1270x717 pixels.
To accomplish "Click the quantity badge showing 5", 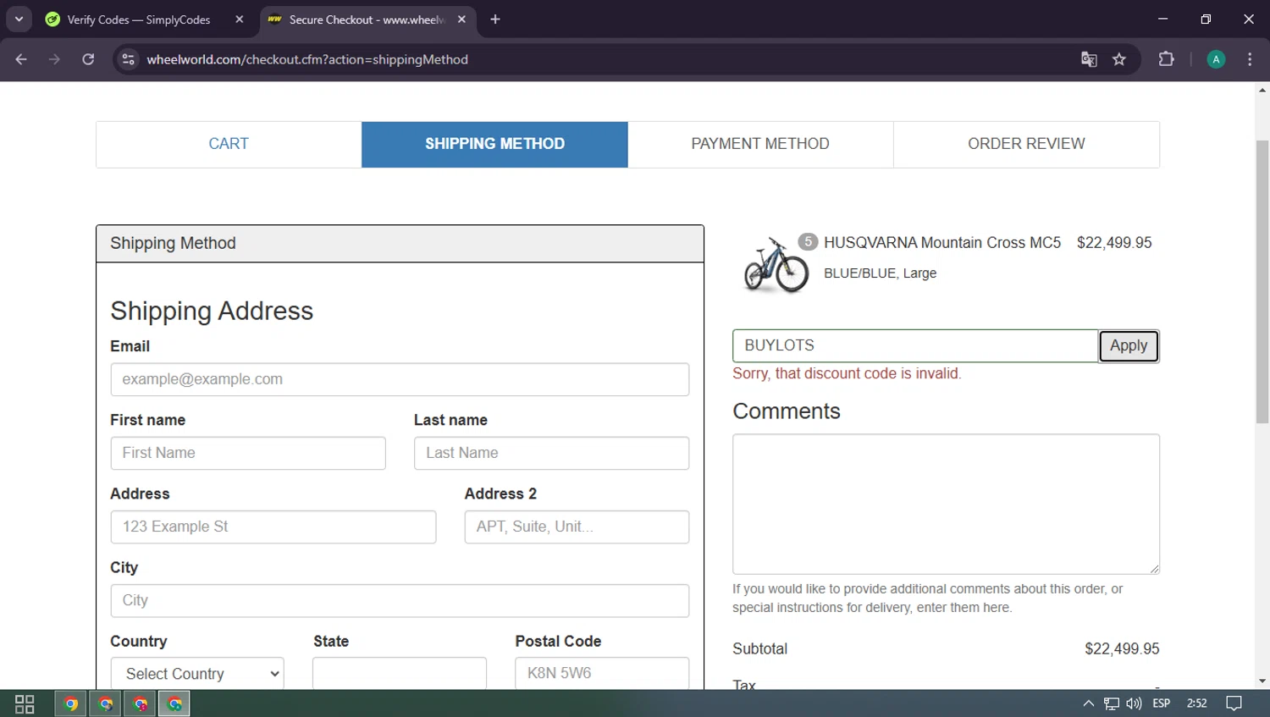I will pos(808,242).
